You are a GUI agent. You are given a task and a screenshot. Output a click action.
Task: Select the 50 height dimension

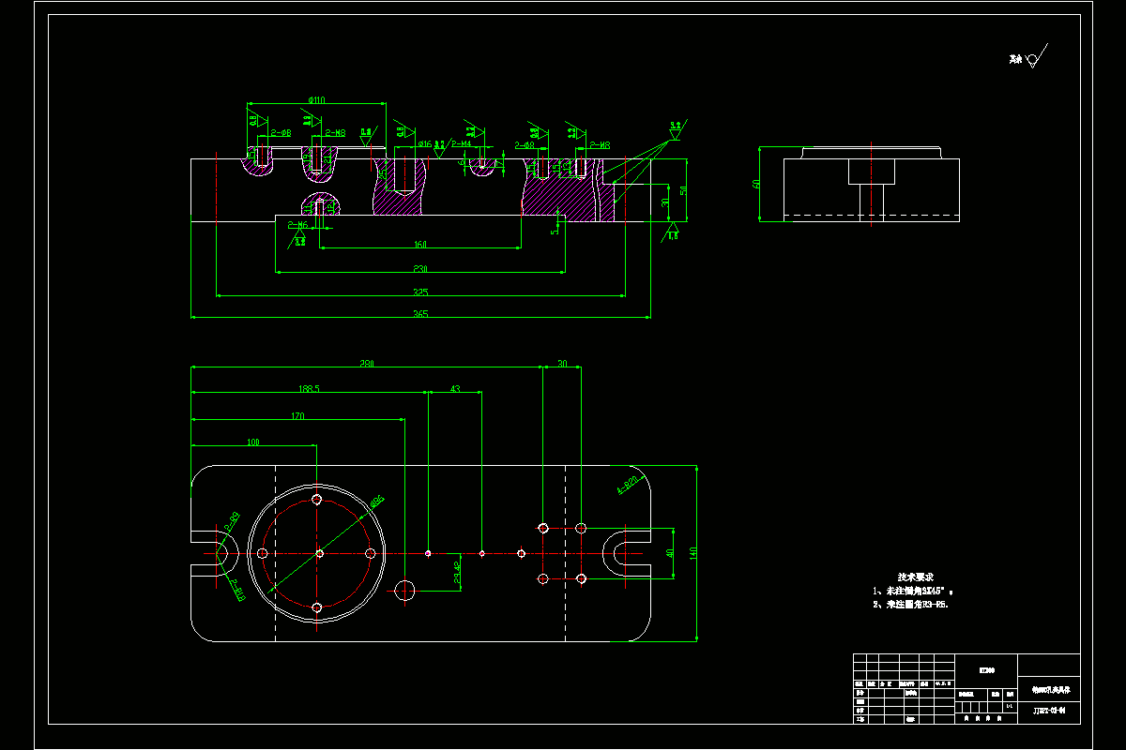tap(683, 190)
